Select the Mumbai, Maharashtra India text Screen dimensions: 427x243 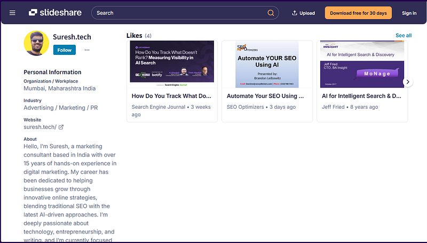pyautogui.click(x=59, y=88)
